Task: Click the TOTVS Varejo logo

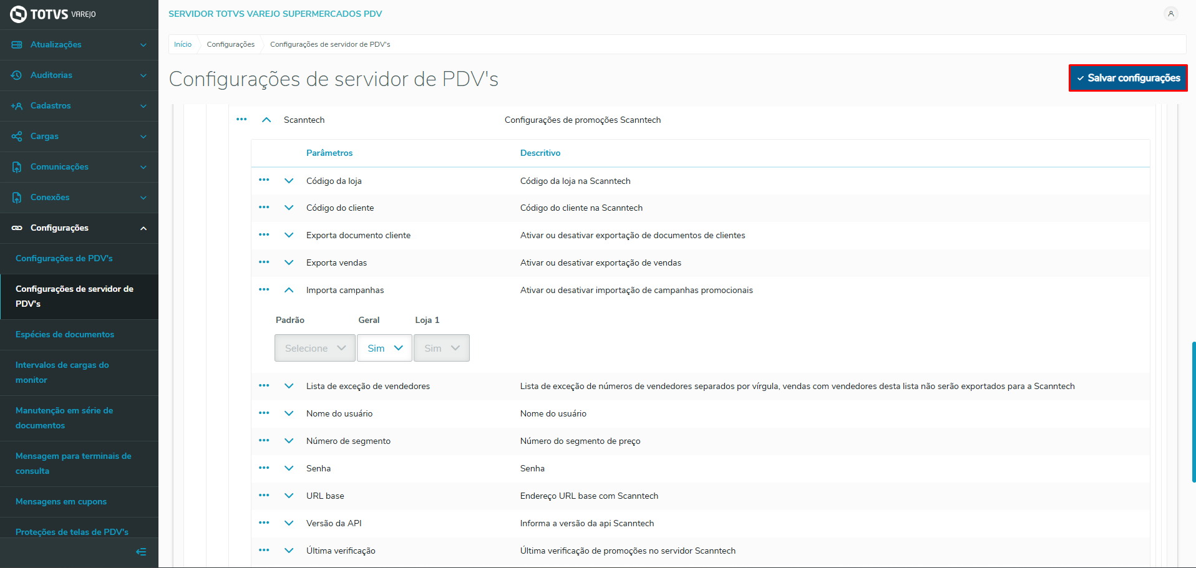Action: (x=53, y=14)
